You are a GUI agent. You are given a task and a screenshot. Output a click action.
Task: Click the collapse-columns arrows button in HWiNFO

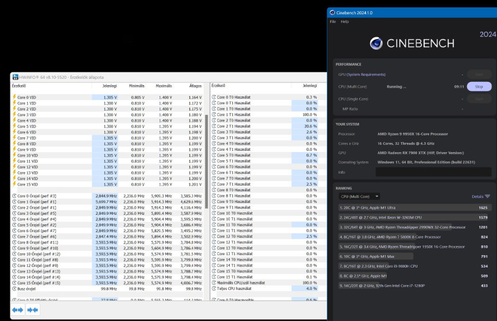pos(32,310)
